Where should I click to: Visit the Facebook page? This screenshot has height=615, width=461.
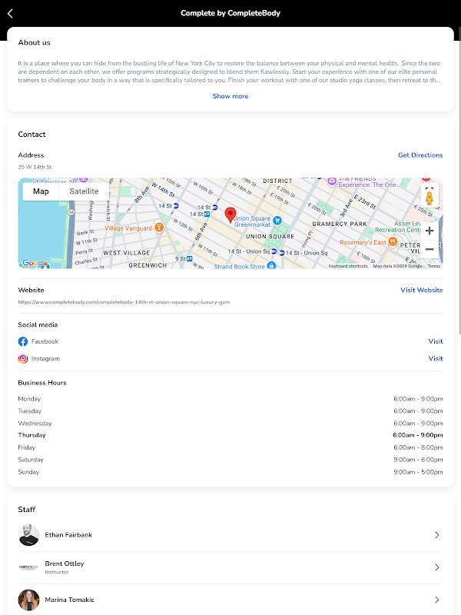[436, 341]
